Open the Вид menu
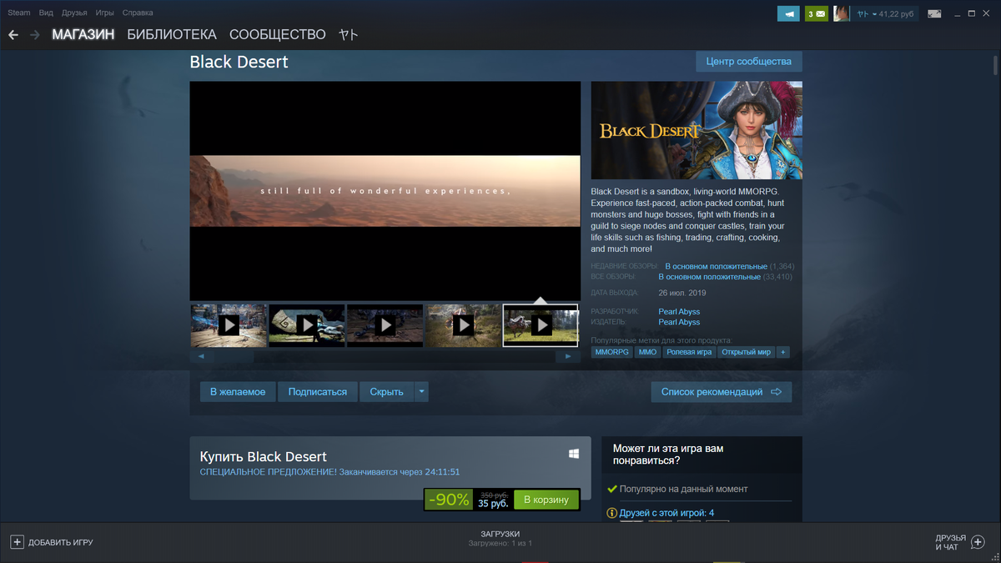Screen dimensions: 1001x563 pyautogui.click(x=46, y=13)
